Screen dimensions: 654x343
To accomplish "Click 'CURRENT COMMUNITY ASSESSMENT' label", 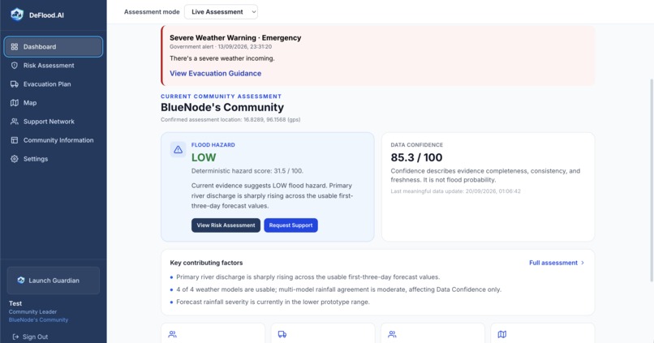I will [x=221, y=96].
